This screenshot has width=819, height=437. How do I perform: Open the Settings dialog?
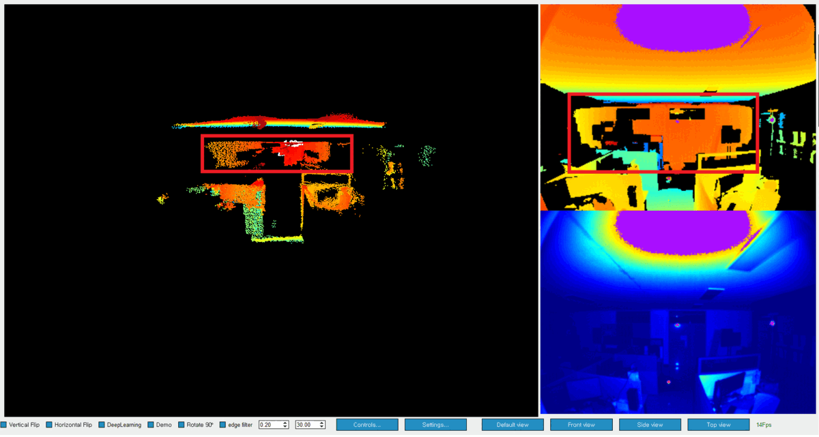click(x=435, y=424)
